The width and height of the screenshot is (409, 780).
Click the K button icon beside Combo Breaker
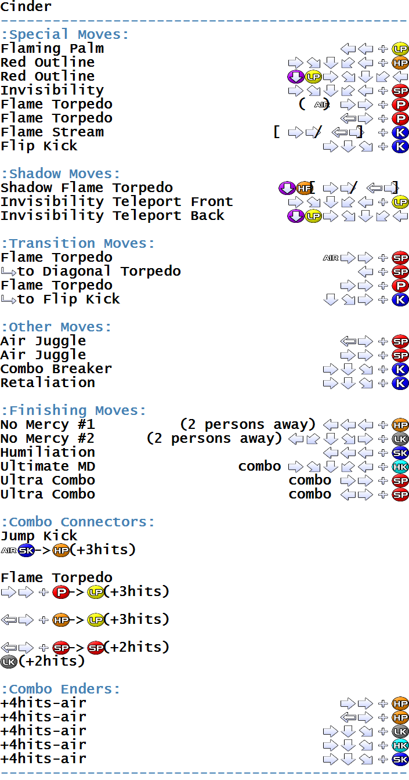coord(400,369)
